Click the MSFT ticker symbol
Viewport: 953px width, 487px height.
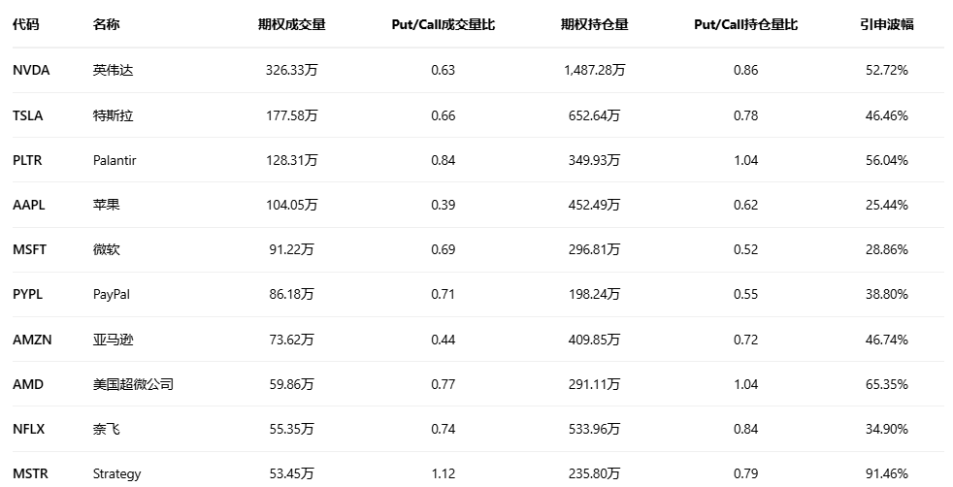click(29, 249)
